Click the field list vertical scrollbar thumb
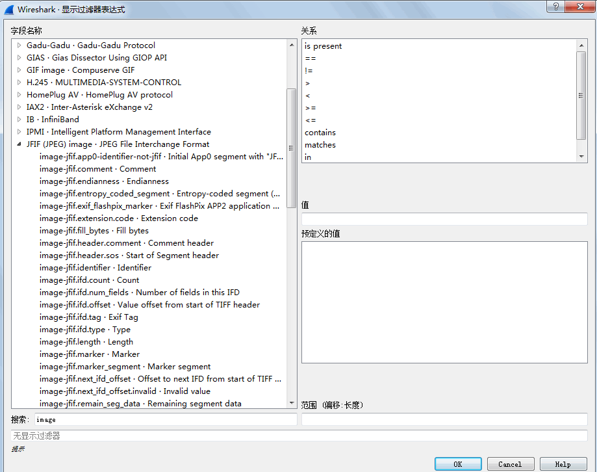 click(x=291, y=148)
